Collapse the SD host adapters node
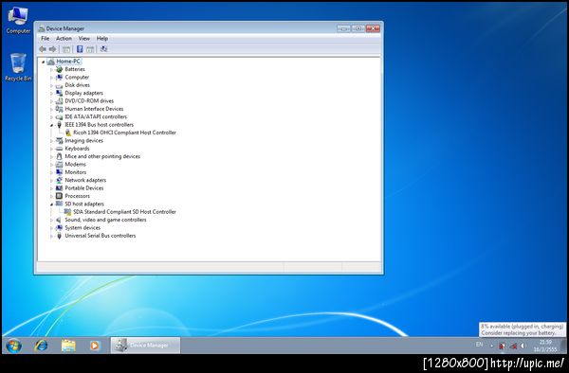The width and height of the screenshot is (569, 373). [51, 204]
